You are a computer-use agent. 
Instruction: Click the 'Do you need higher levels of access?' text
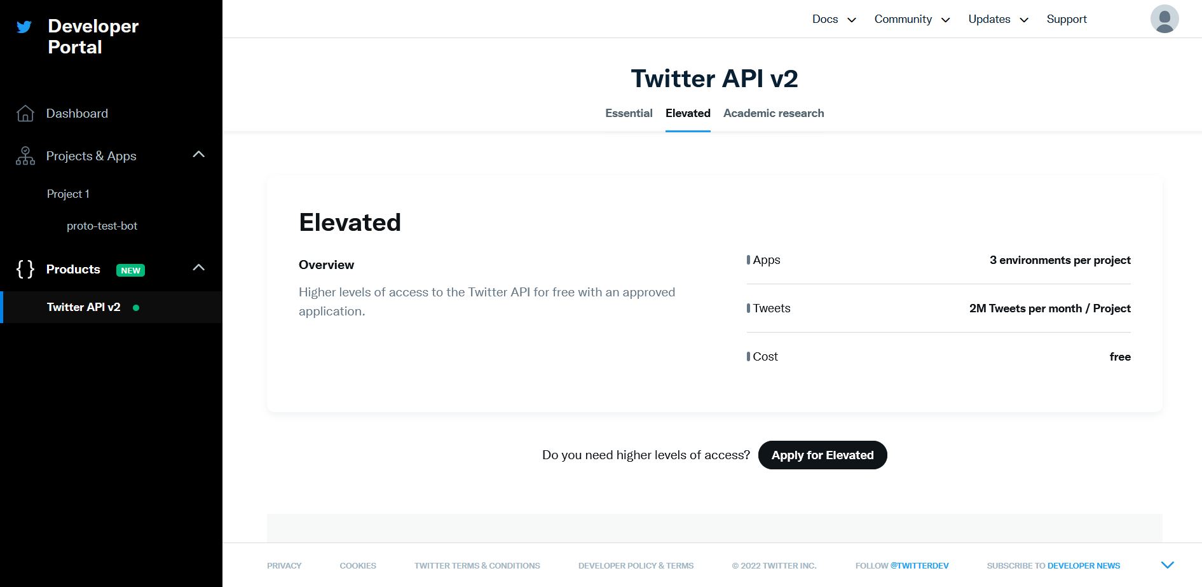(x=646, y=455)
